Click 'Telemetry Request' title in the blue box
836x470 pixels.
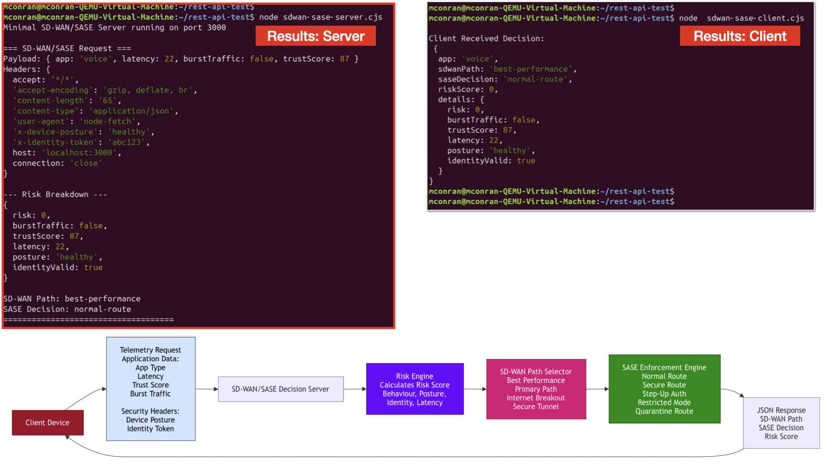(x=151, y=350)
